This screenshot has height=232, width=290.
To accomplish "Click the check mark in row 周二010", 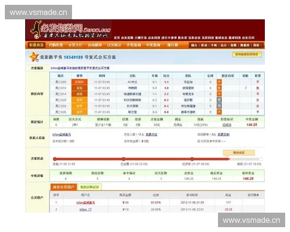I will coord(246,87).
